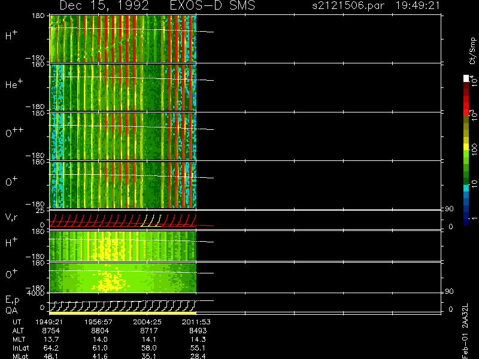479x359 pixels.
Task: Select UT value "1949:21"
Action: pos(49,322)
